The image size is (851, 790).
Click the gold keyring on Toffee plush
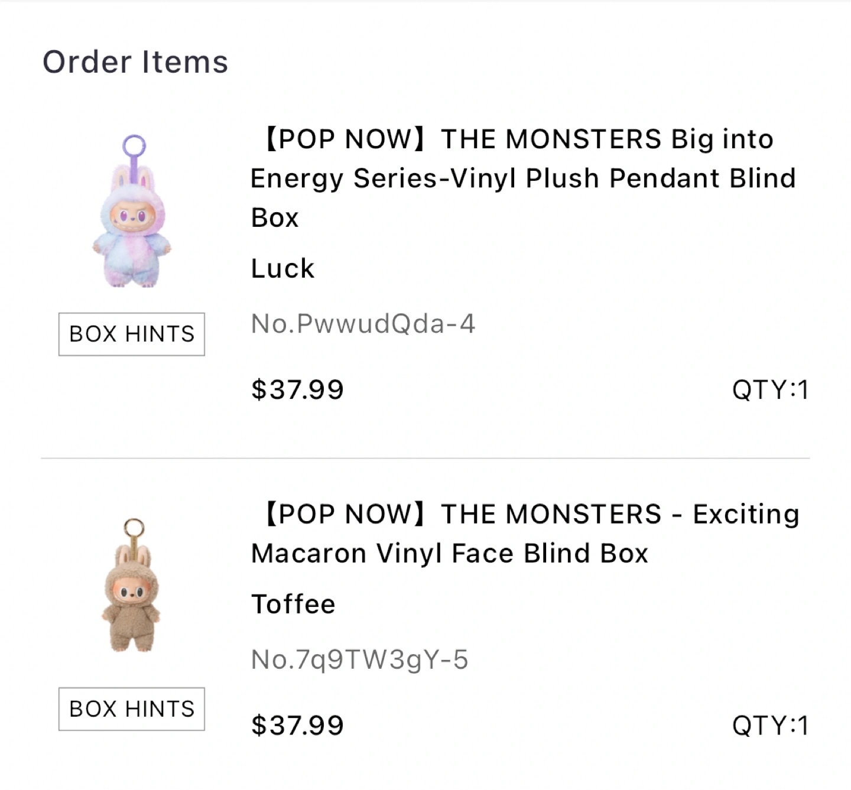click(134, 528)
